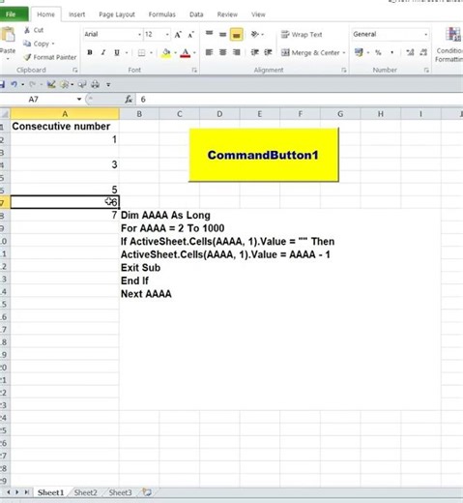Open the File tab

(x=13, y=15)
